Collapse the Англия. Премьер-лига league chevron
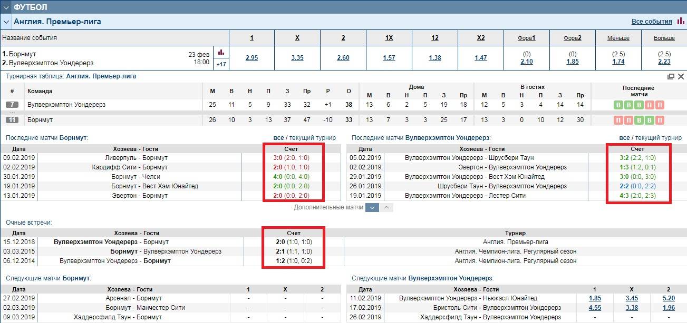Screen dimensions: 687x323 click(x=6, y=22)
